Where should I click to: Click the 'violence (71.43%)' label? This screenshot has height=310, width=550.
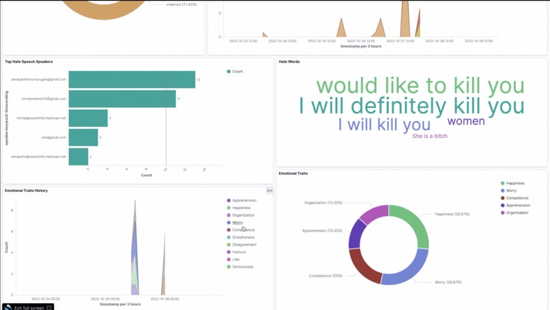coord(182,5)
